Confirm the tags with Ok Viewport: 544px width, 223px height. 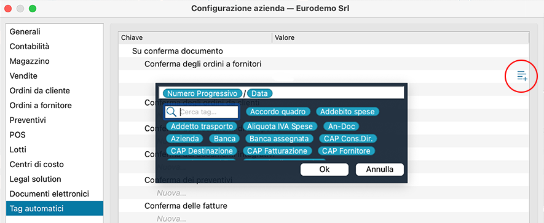coord(325,170)
